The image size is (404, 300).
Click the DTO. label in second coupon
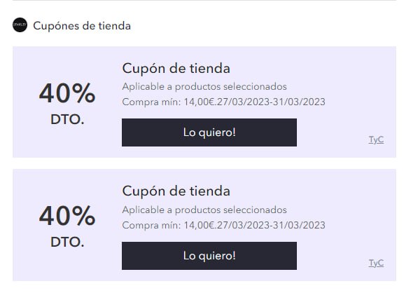(67, 243)
